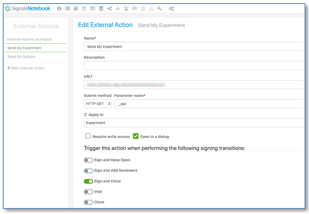Select Send My Sample in the sidebar

[x=21, y=57]
